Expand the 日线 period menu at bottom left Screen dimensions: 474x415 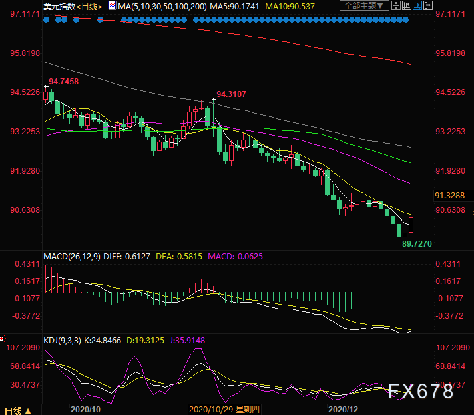coord(15,410)
